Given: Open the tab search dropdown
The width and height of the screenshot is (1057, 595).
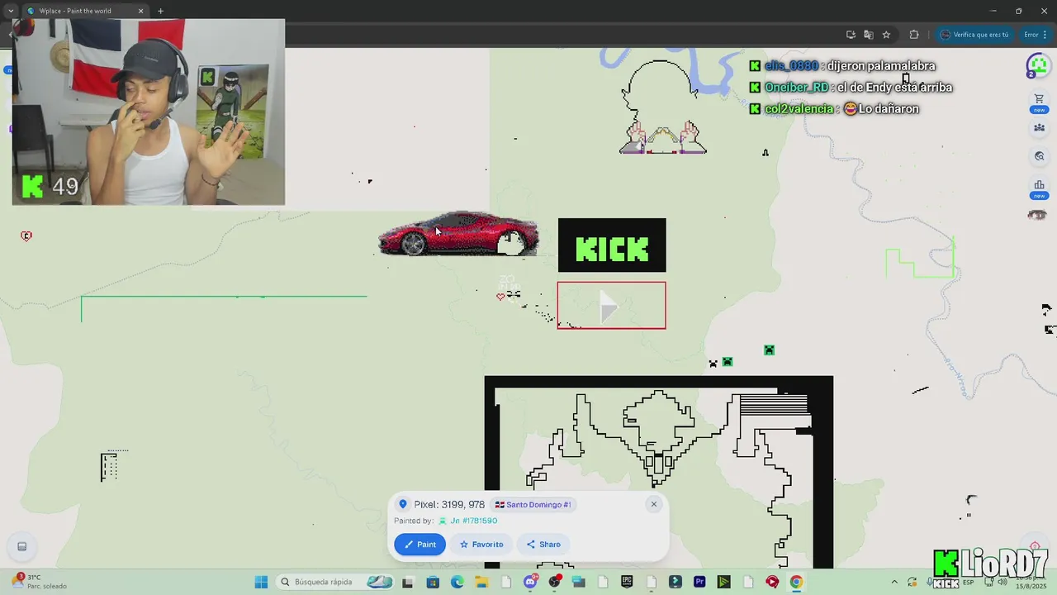Looking at the screenshot, I should (x=10, y=11).
